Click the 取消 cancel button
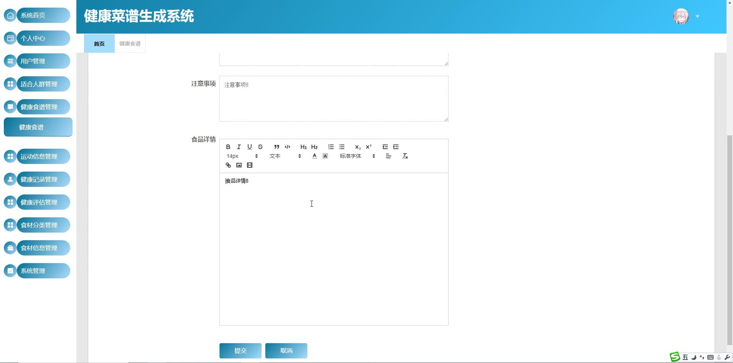733x363 pixels. click(x=286, y=350)
